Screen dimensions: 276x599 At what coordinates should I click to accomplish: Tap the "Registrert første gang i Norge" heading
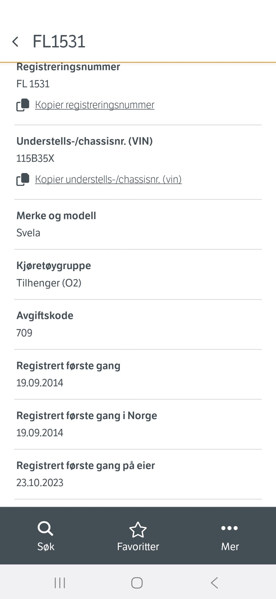pyautogui.click(x=87, y=416)
